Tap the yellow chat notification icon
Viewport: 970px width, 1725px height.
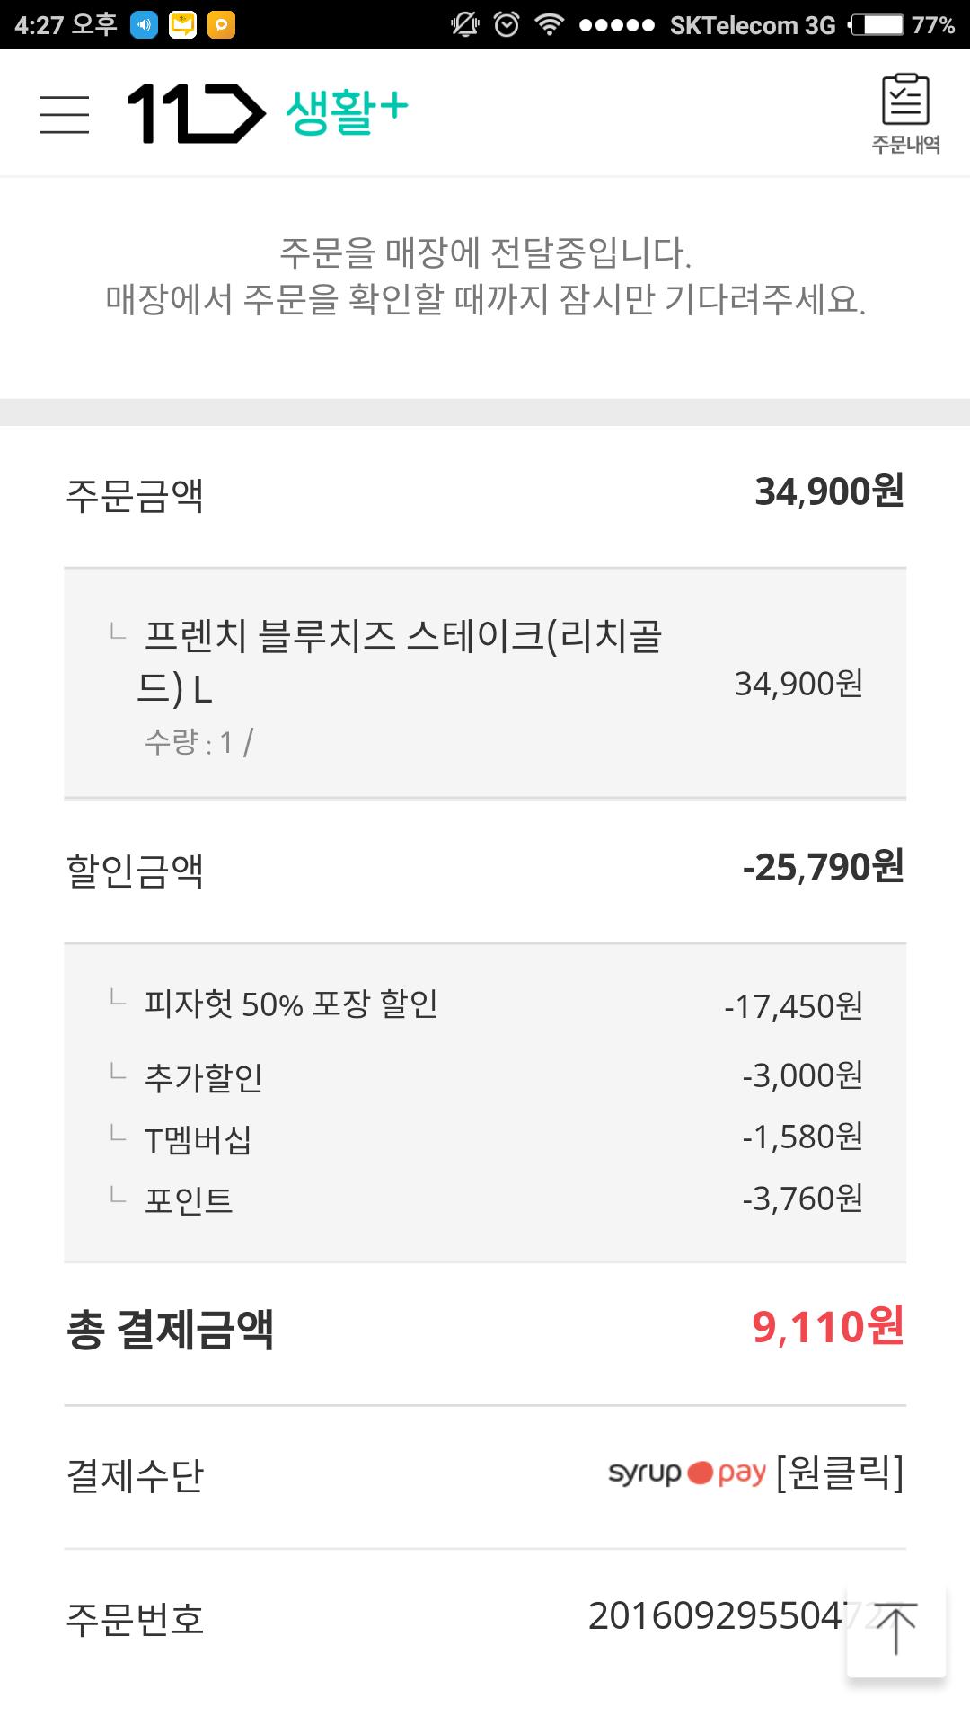click(x=182, y=25)
